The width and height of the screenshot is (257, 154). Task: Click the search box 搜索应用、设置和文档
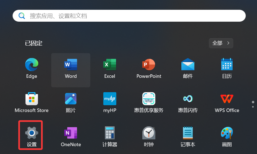click(x=129, y=16)
